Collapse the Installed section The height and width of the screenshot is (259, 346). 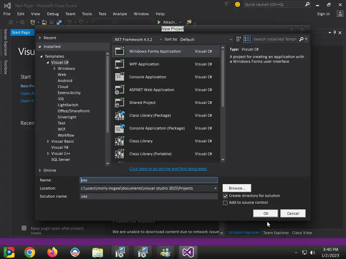point(40,47)
